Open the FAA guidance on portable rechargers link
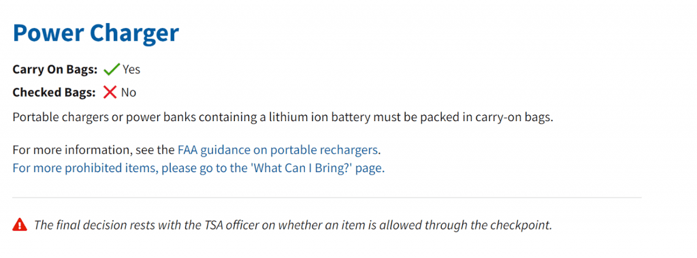This screenshot has width=697, height=258. tap(278, 150)
